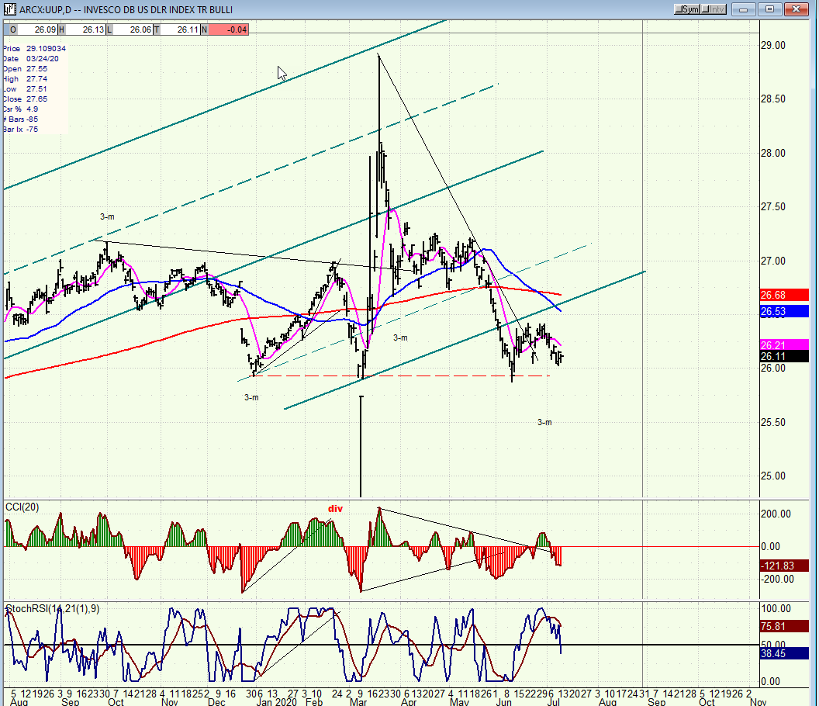The image size is (819, 706).
Task: Click the red div annotation above CCI pane
Action: 335,508
